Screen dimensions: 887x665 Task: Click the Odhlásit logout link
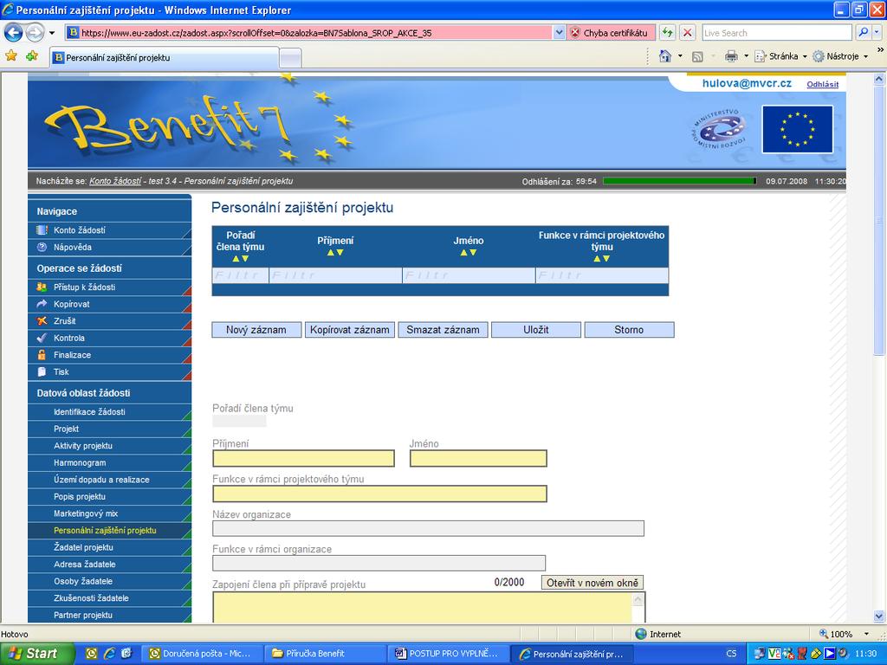point(823,84)
